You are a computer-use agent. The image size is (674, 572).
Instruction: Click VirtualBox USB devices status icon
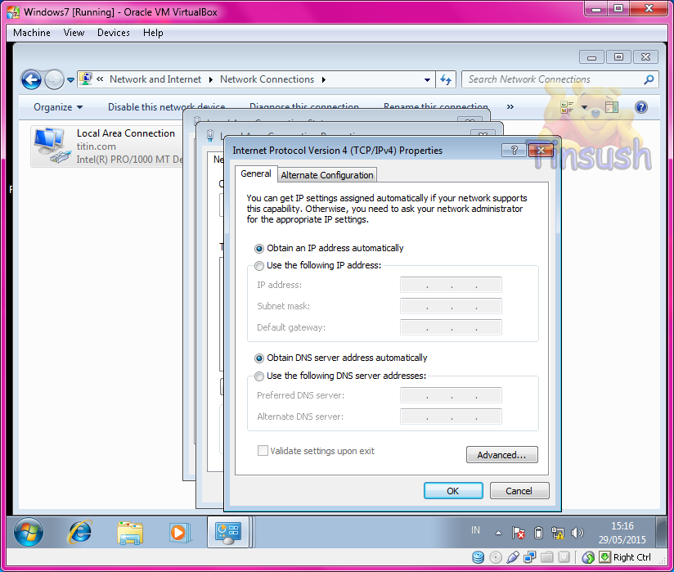click(x=513, y=557)
